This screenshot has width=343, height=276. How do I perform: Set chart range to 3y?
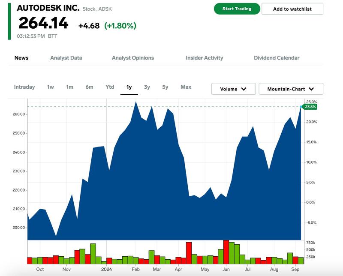click(147, 87)
